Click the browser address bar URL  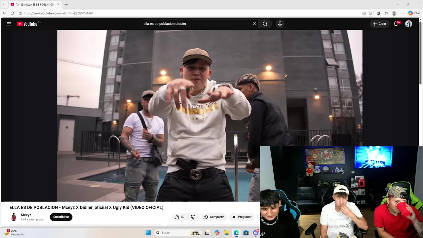point(58,13)
